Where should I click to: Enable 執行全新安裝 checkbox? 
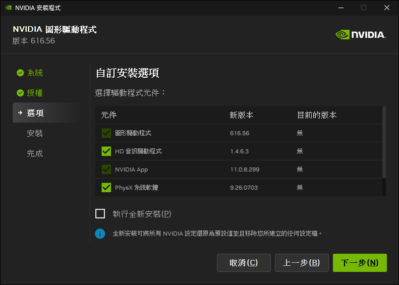pyautogui.click(x=100, y=213)
